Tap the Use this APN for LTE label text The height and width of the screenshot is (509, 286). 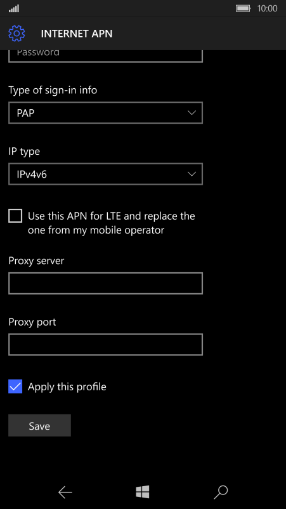click(112, 223)
